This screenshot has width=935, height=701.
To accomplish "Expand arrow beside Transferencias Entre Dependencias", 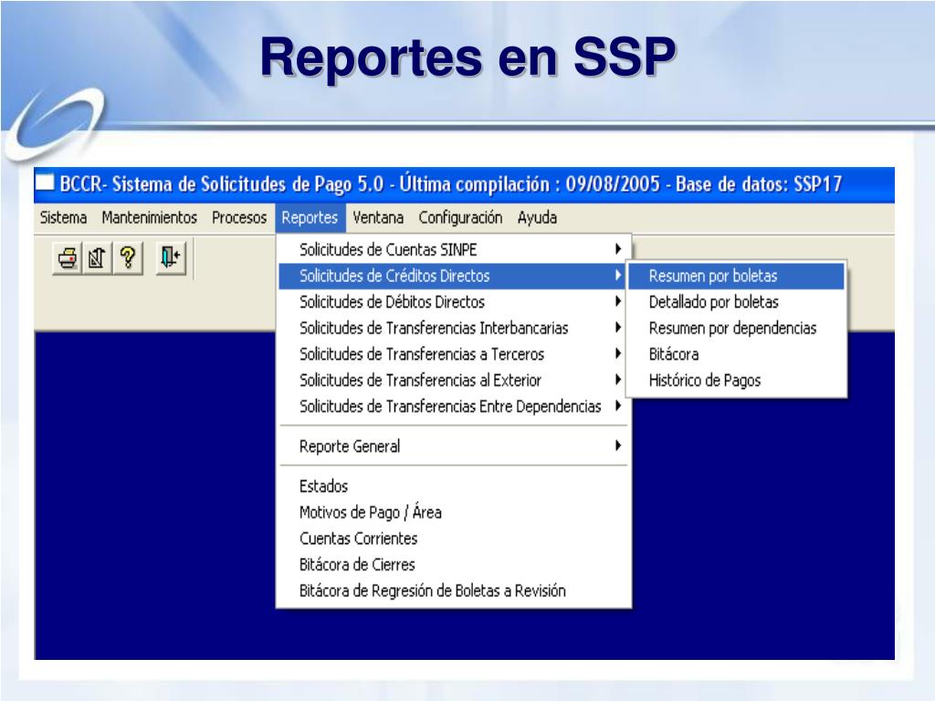I will [x=618, y=406].
